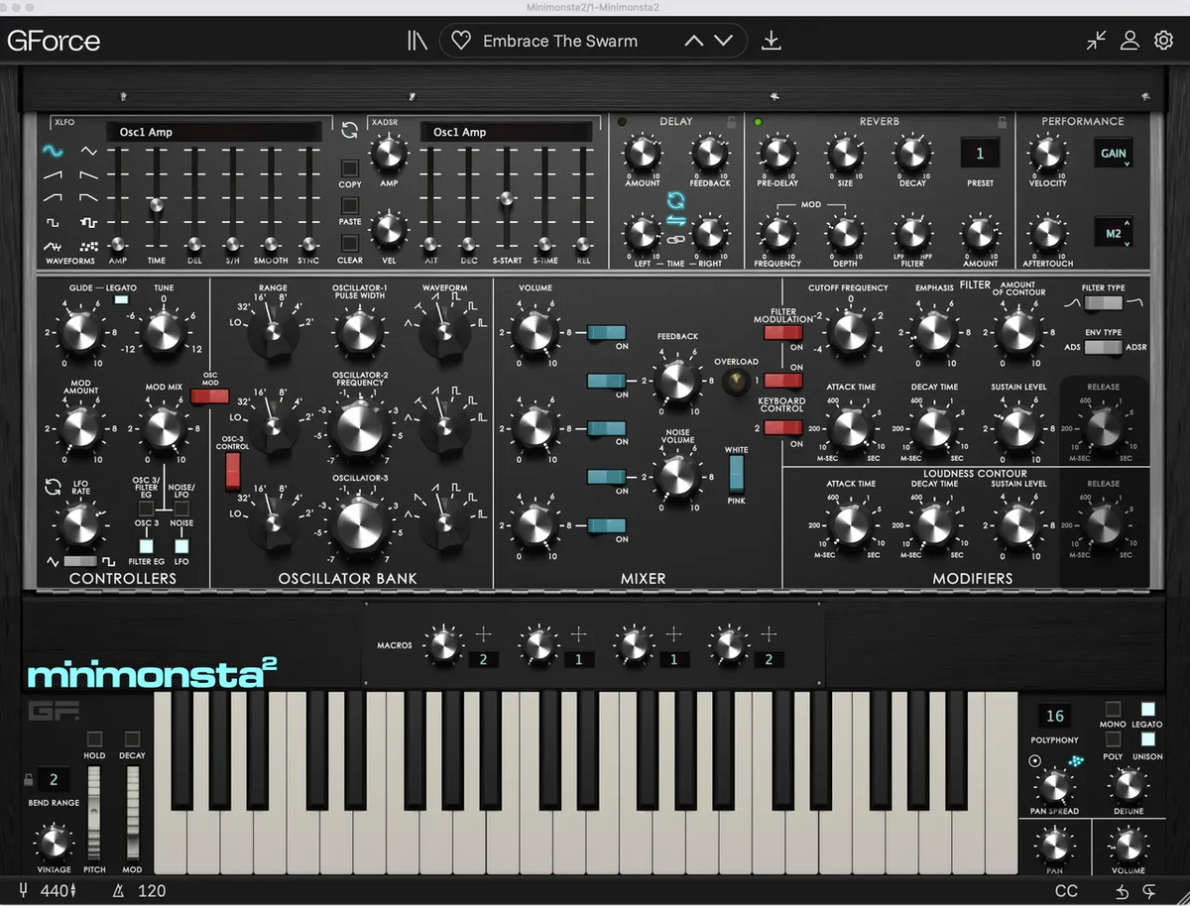This screenshot has height=906, width=1190.
Task: Click the Delay section lock icon
Action: pos(731,122)
